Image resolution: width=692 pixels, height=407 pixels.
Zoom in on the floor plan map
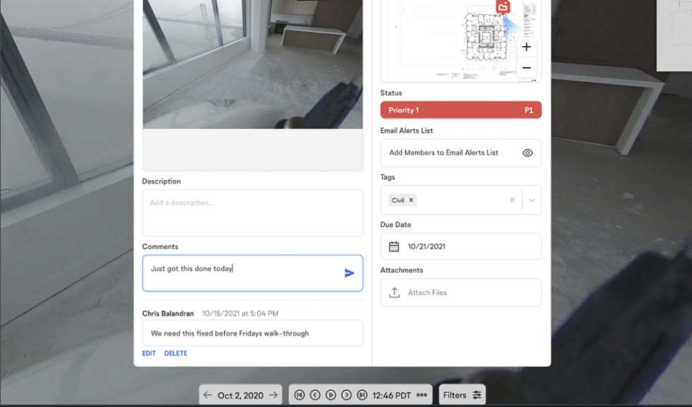tap(526, 47)
